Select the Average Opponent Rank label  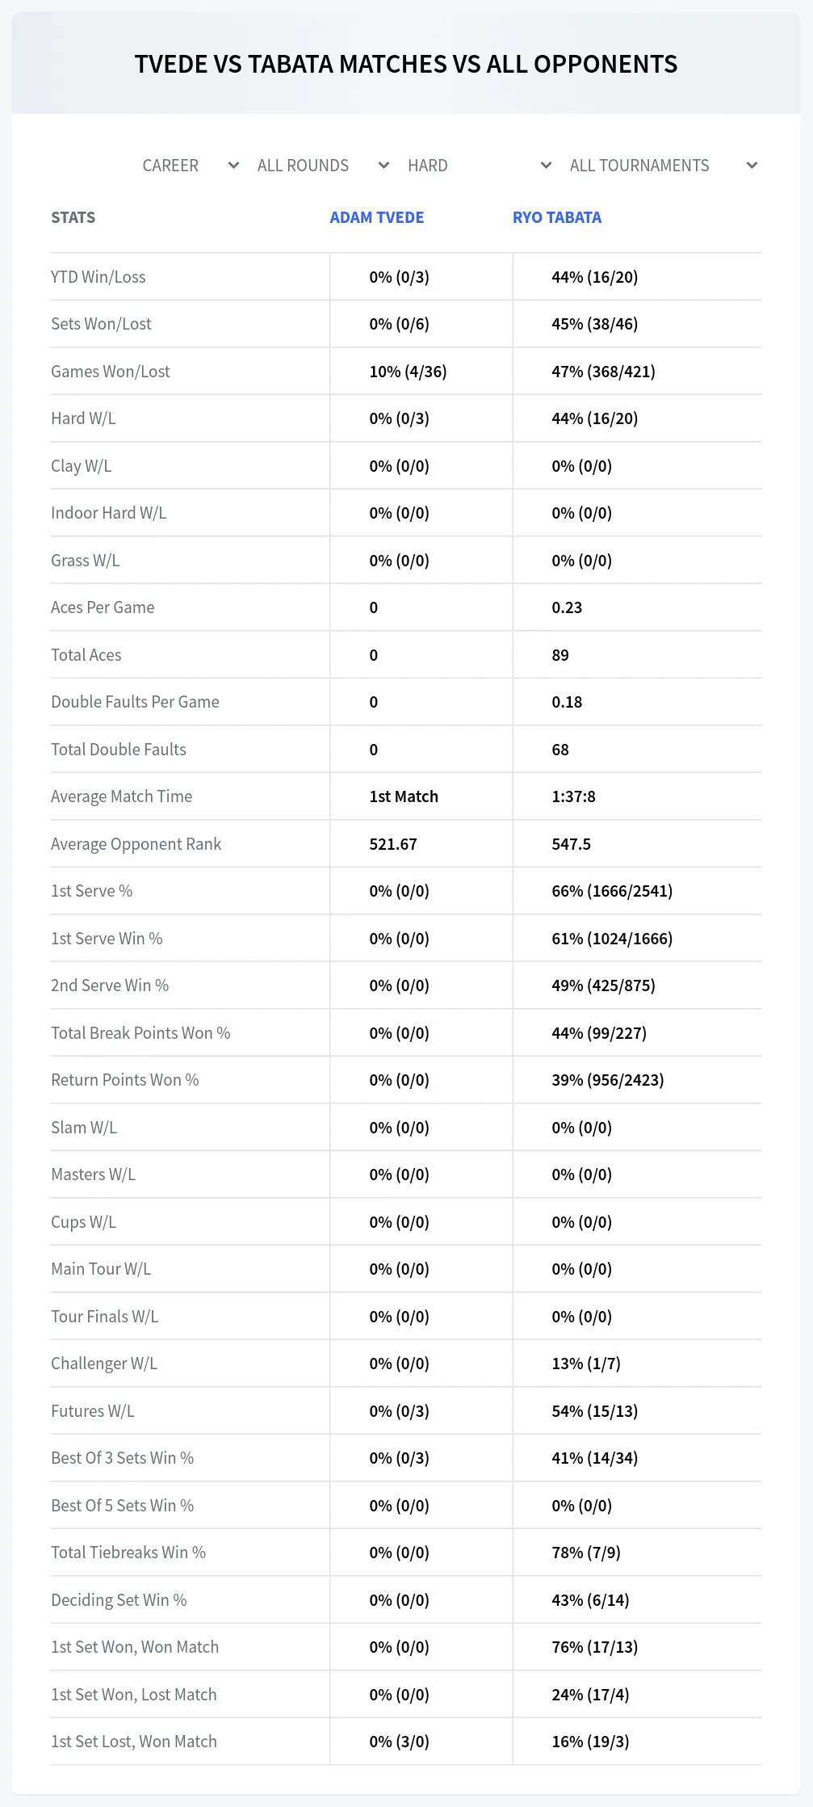tap(136, 844)
